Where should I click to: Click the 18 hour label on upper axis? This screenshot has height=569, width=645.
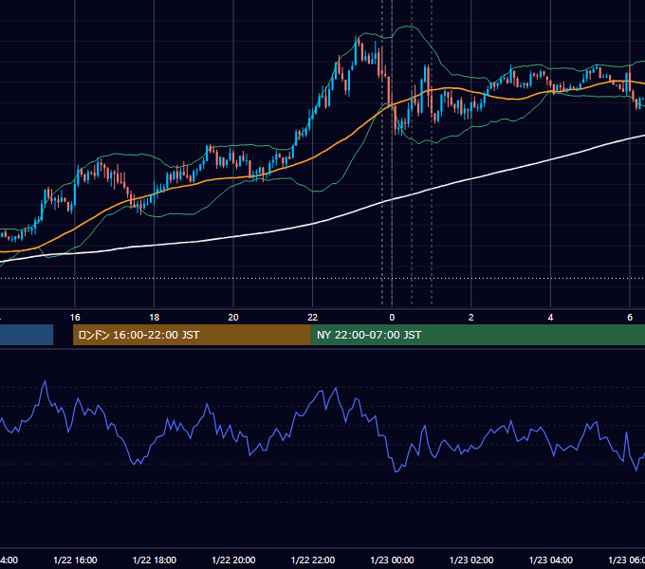155,318
